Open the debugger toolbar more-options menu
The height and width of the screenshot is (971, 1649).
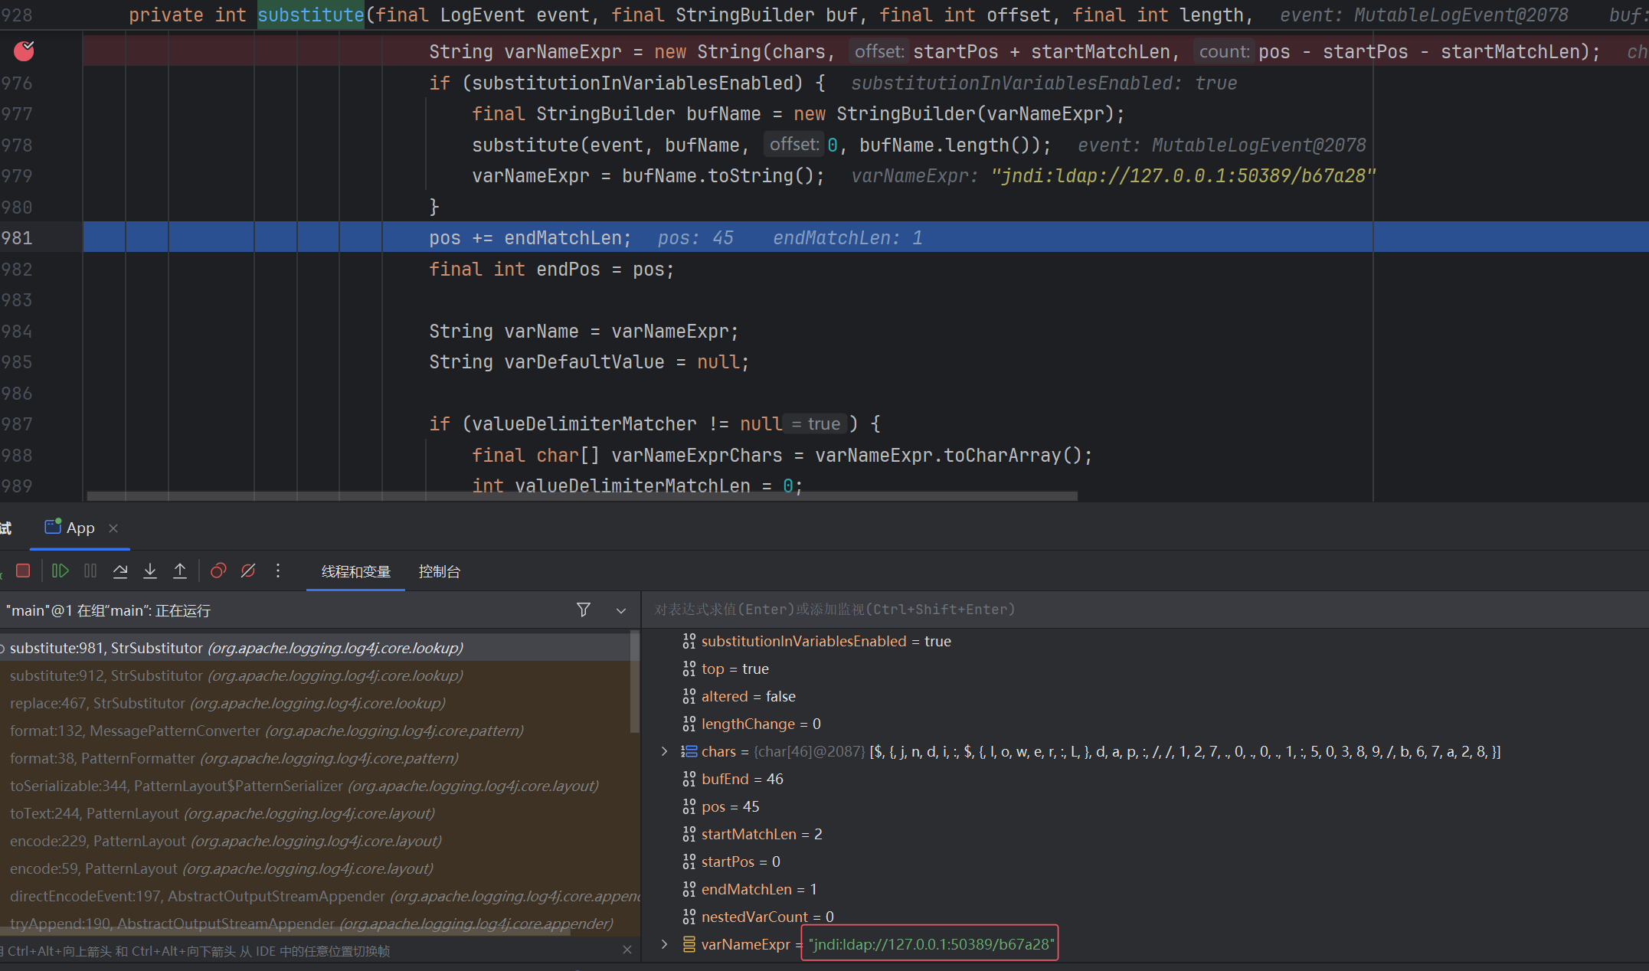(x=278, y=571)
